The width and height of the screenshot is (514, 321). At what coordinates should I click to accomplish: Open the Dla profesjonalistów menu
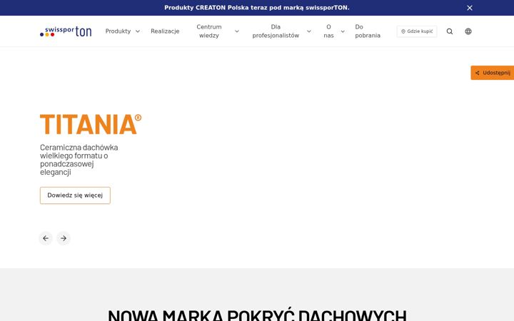(276, 31)
